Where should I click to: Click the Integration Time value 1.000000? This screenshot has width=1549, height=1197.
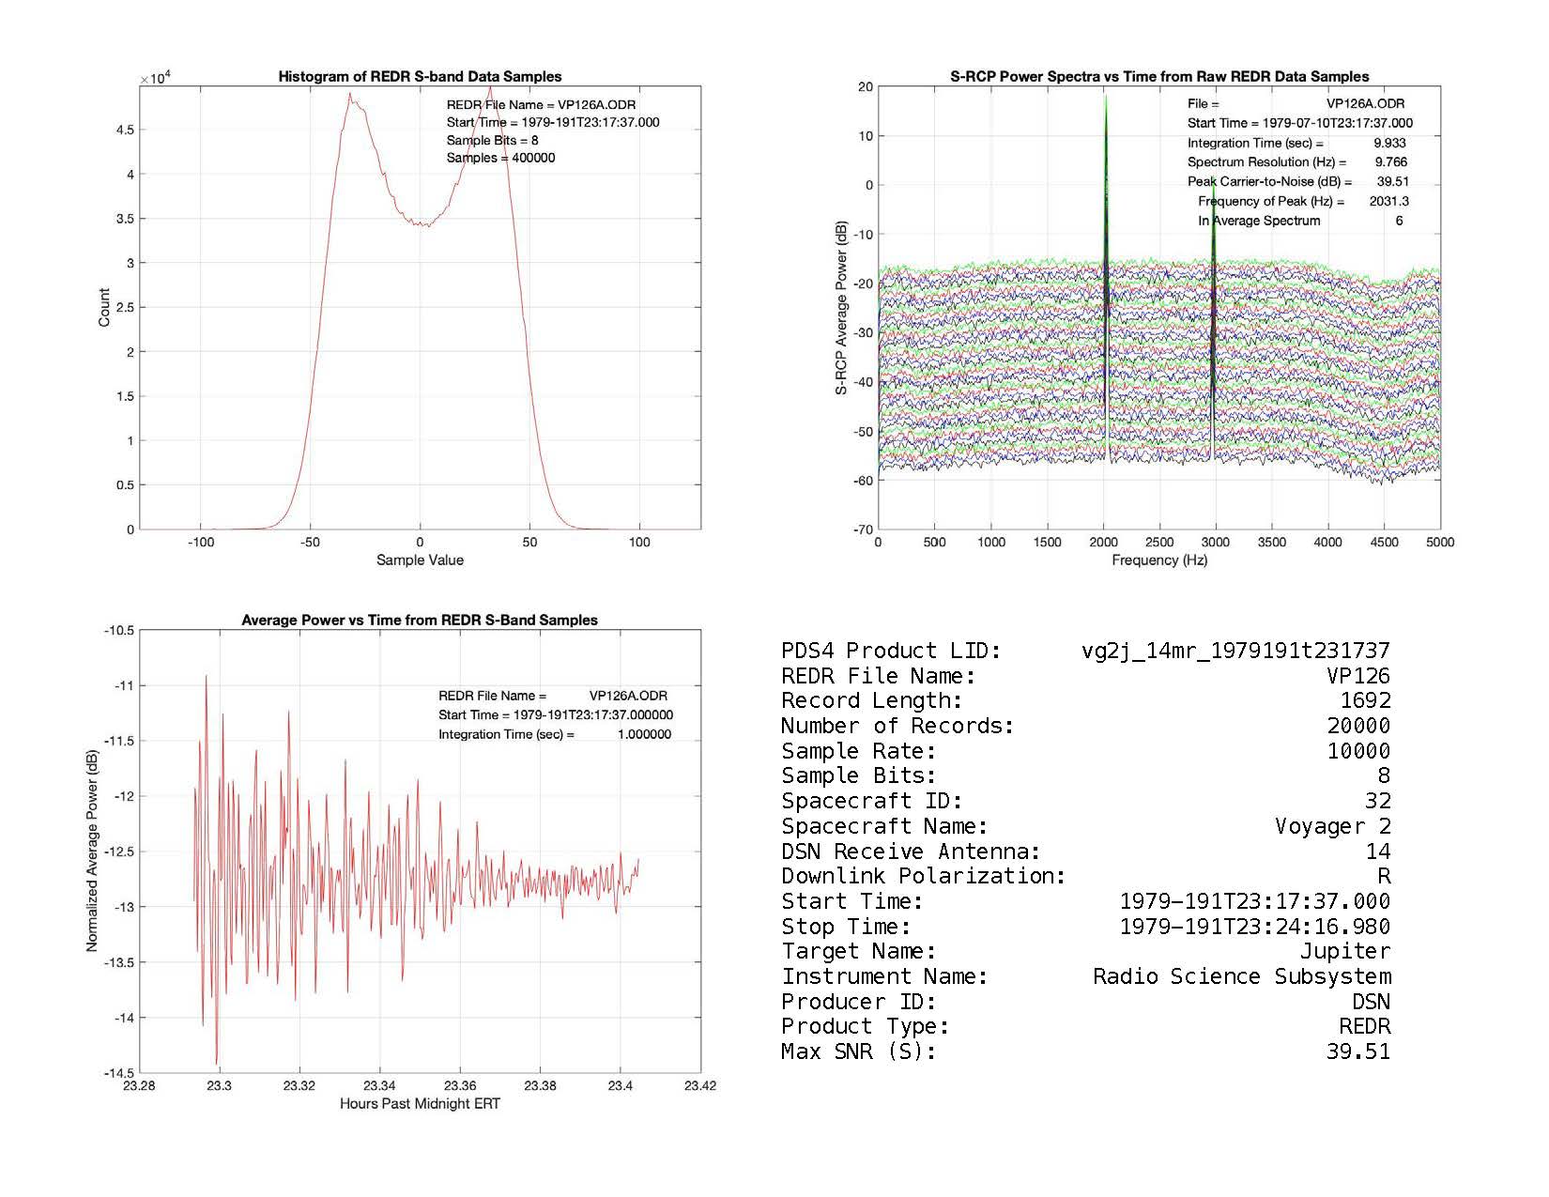click(x=644, y=735)
